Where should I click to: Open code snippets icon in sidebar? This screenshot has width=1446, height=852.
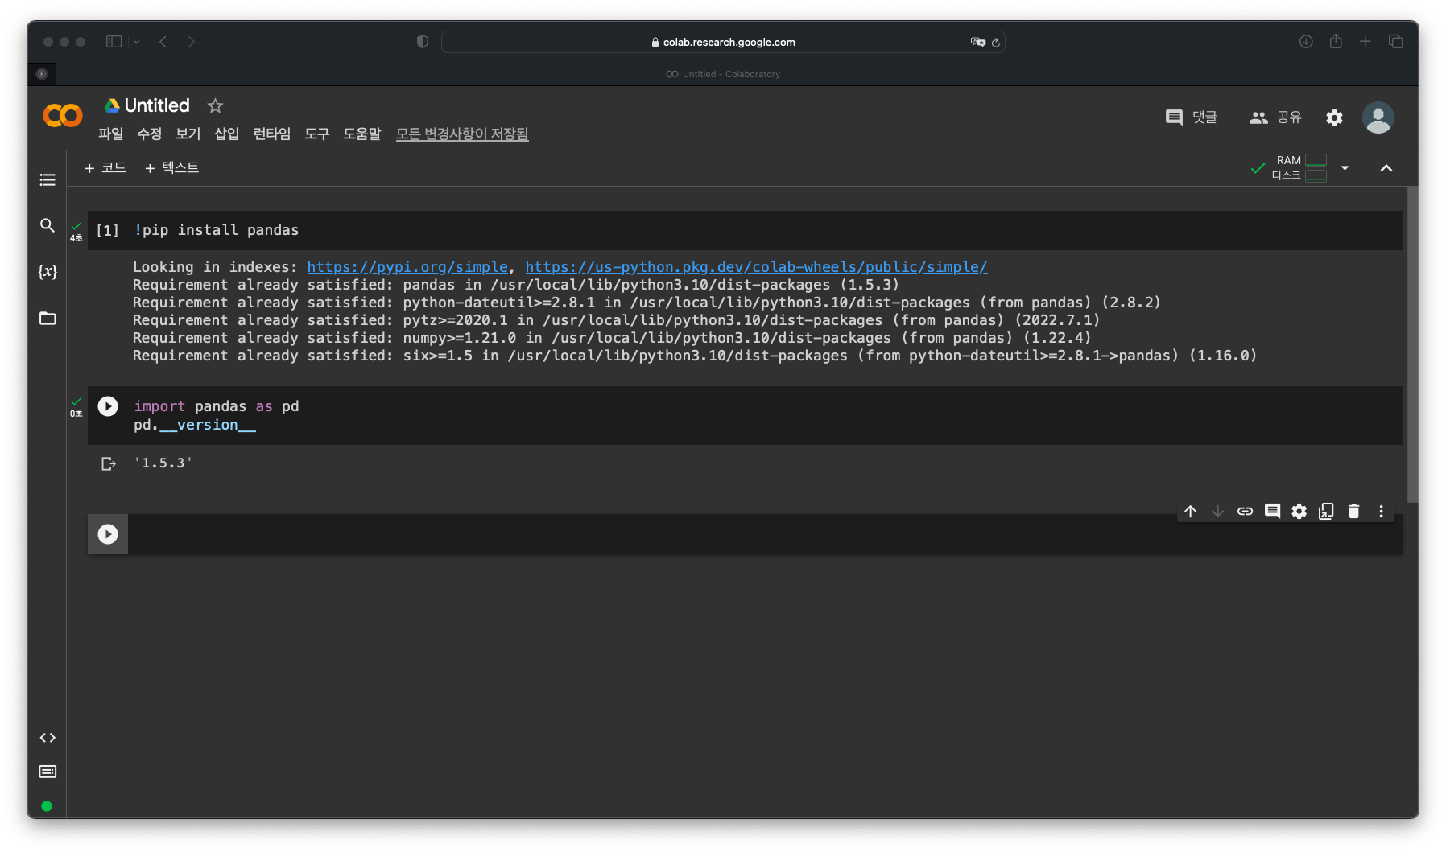tap(48, 738)
